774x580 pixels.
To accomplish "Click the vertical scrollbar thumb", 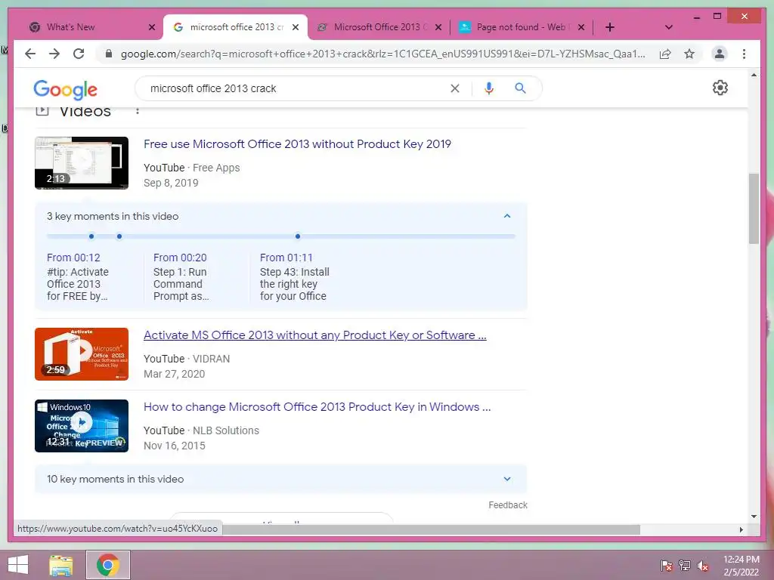I will coord(754,208).
